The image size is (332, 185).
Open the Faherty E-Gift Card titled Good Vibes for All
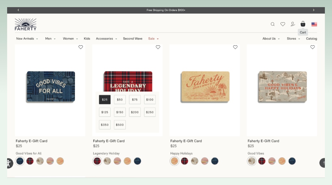pos(31,141)
